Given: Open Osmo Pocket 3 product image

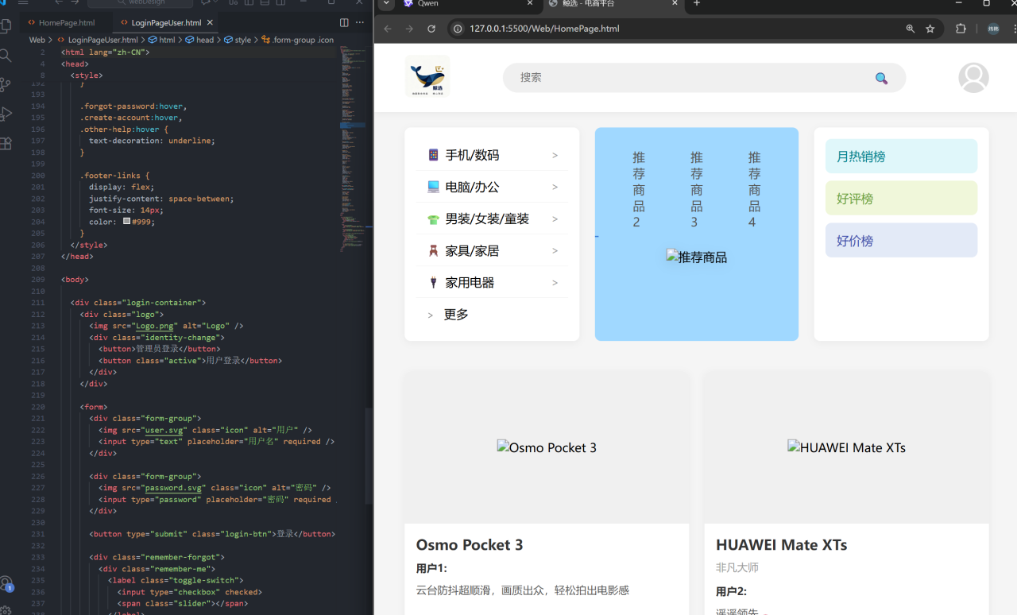Looking at the screenshot, I should 547,447.
